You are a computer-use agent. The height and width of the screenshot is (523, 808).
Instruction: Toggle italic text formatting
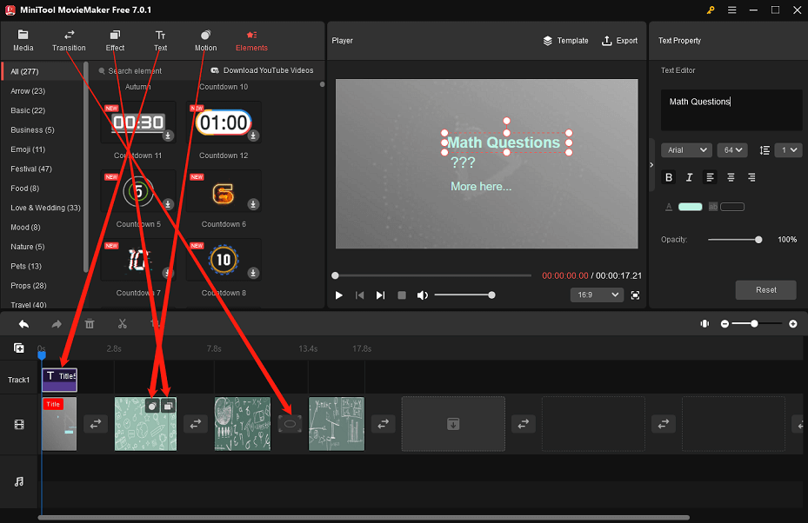tap(689, 177)
